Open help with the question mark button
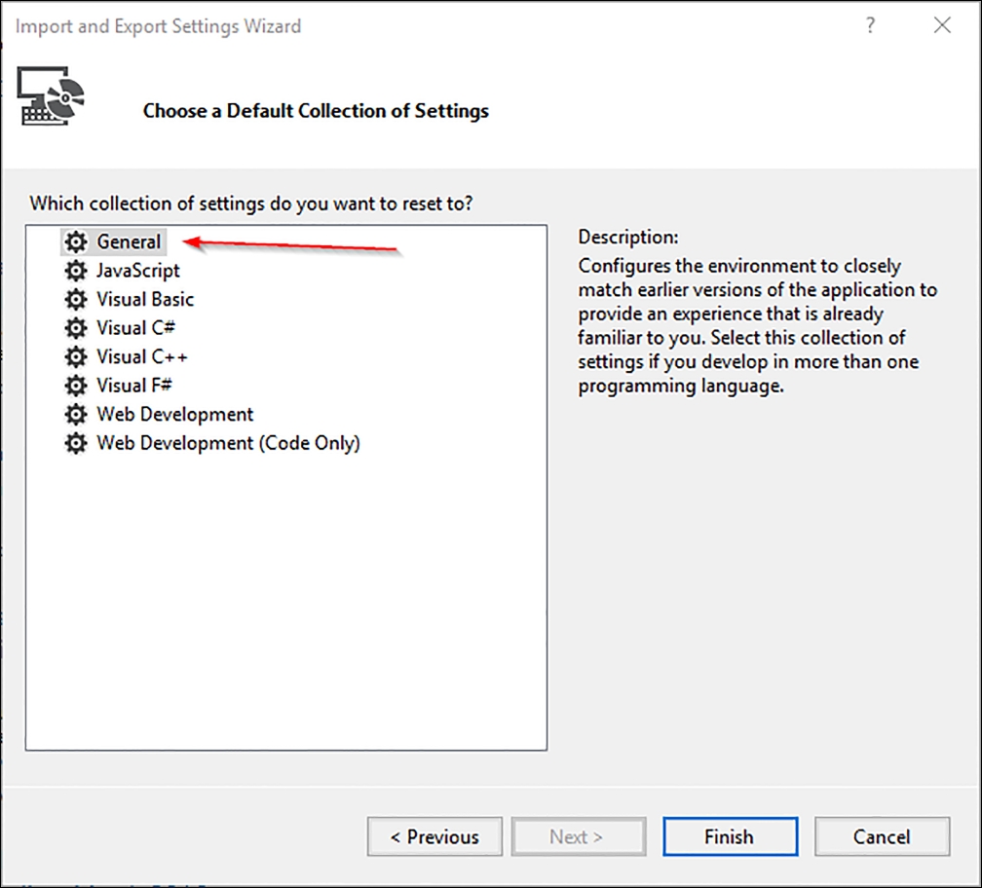 [870, 25]
